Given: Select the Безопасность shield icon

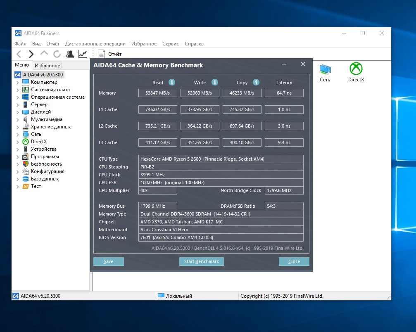Looking at the screenshot, I should [x=26, y=164].
